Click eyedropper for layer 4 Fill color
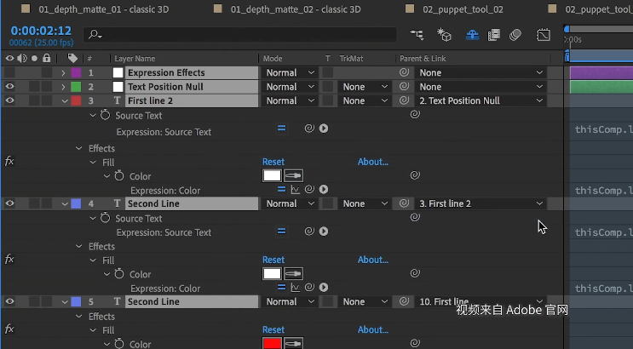This screenshot has height=349, width=633. (x=293, y=273)
